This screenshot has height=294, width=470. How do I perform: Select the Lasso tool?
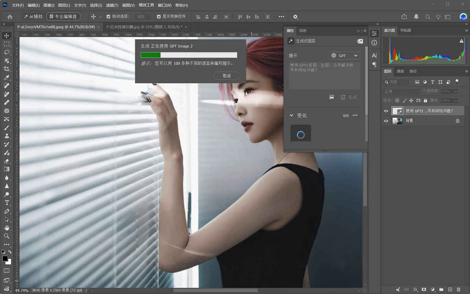coord(6,52)
